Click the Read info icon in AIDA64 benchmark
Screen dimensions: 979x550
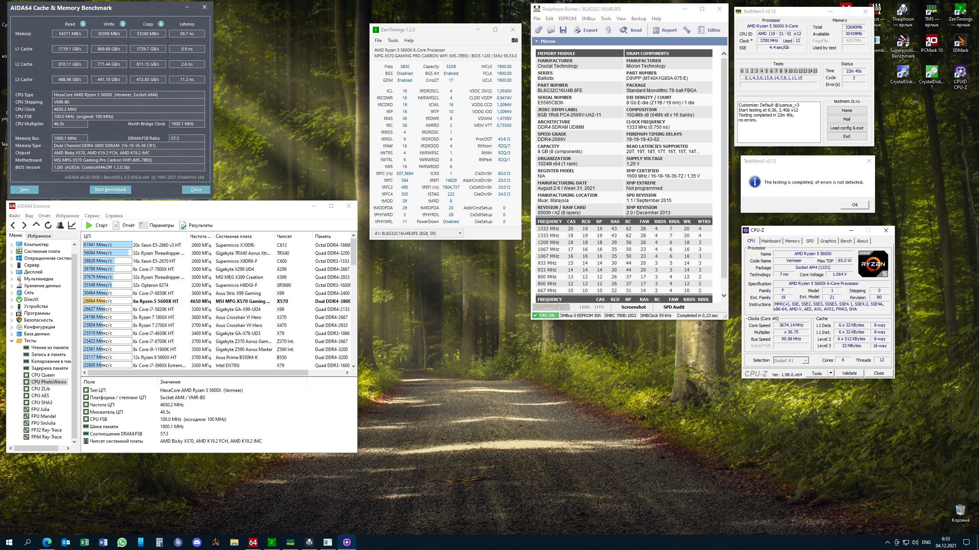(83, 24)
